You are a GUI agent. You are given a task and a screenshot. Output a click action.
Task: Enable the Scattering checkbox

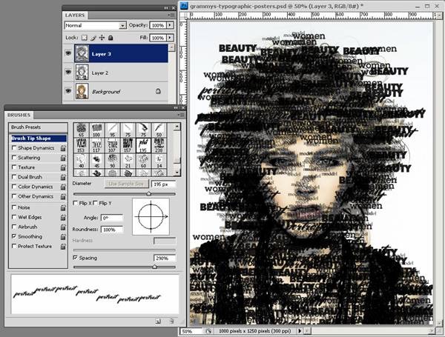coord(13,157)
